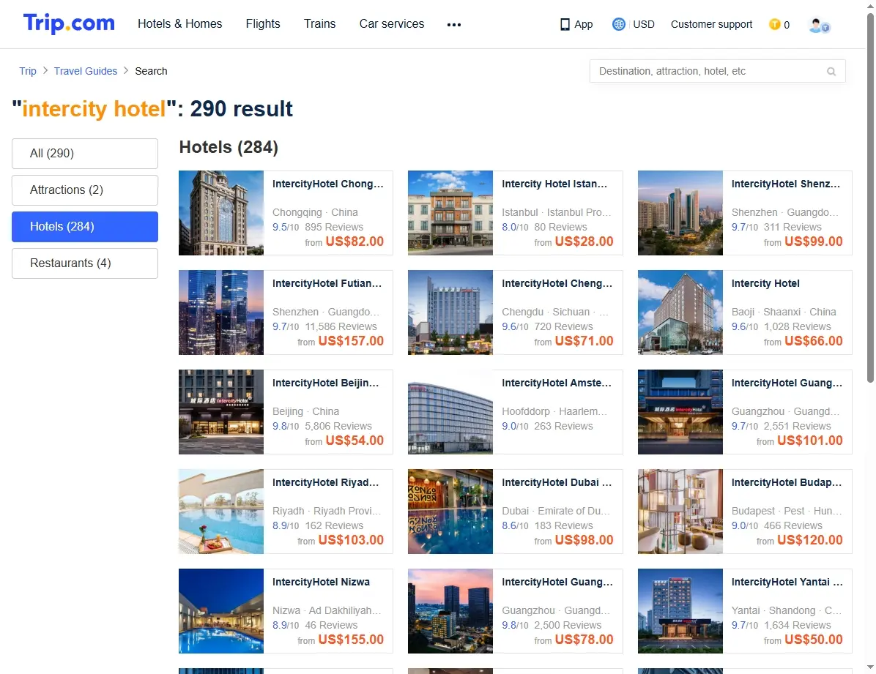The height and width of the screenshot is (674, 876).
Task: Click the US$28.00 price
Action: 584,241
